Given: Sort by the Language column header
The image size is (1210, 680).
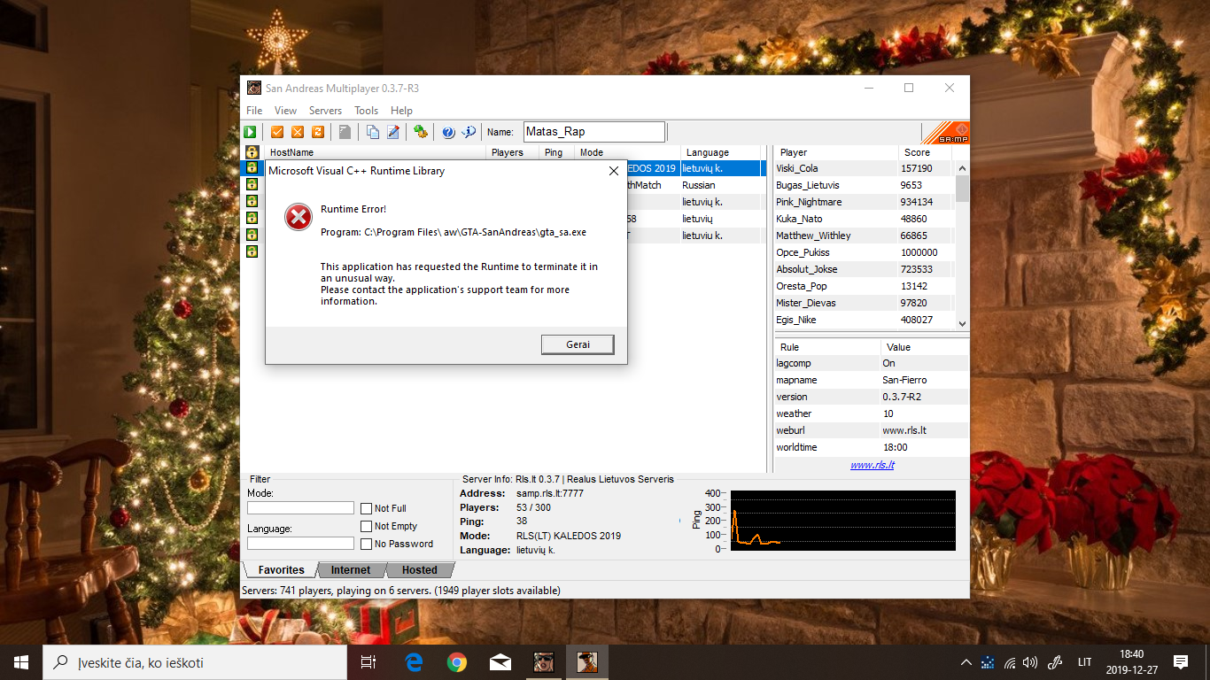Looking at the screenshot, I should (x=721, y=152).
